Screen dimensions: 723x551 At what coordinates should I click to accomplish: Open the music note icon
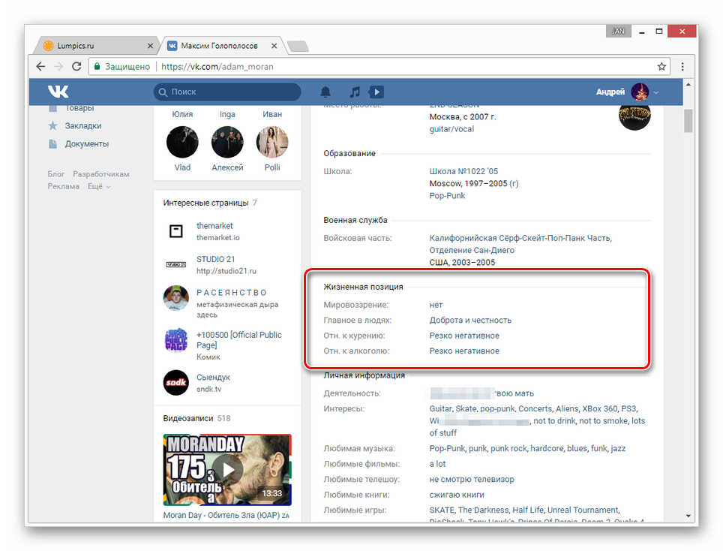click(x=355, y=92)
